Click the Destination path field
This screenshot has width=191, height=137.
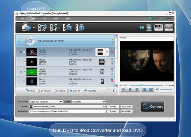[x=67, y=111]
